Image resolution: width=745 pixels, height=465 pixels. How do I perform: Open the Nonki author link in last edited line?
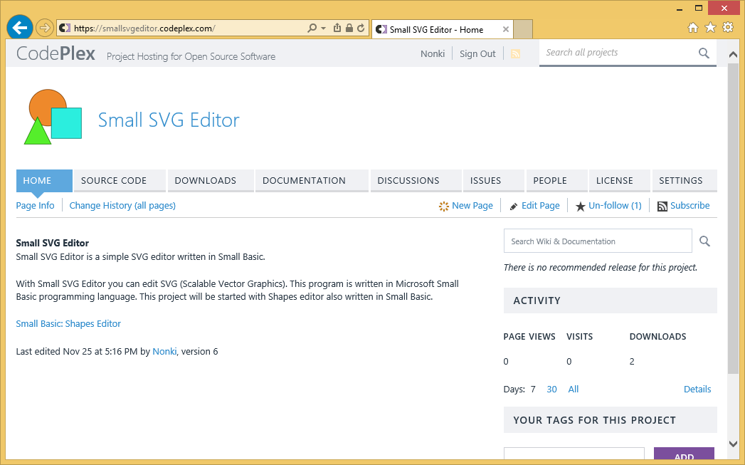[x=164, y=351]
